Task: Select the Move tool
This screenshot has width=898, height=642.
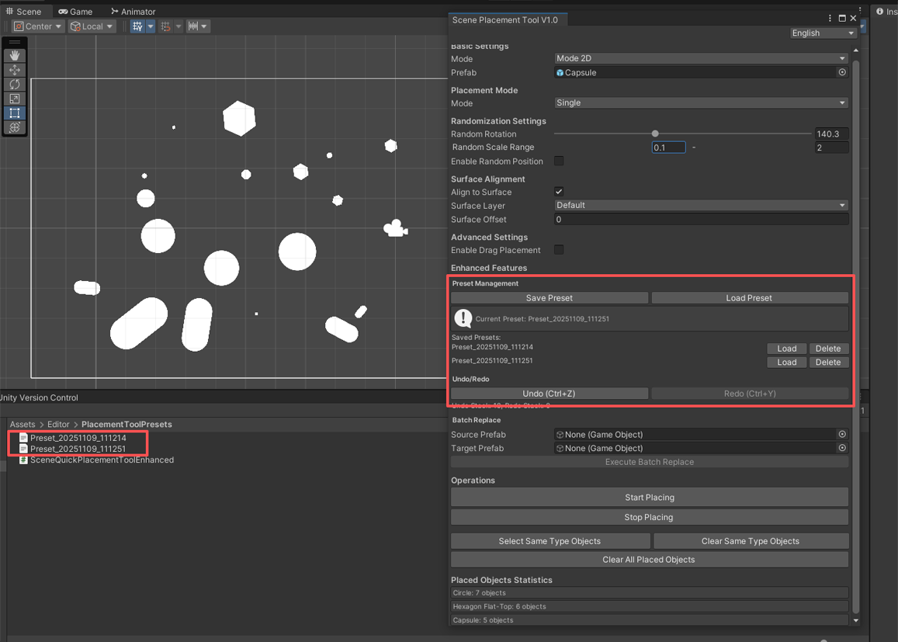Action: coord(15,70)
